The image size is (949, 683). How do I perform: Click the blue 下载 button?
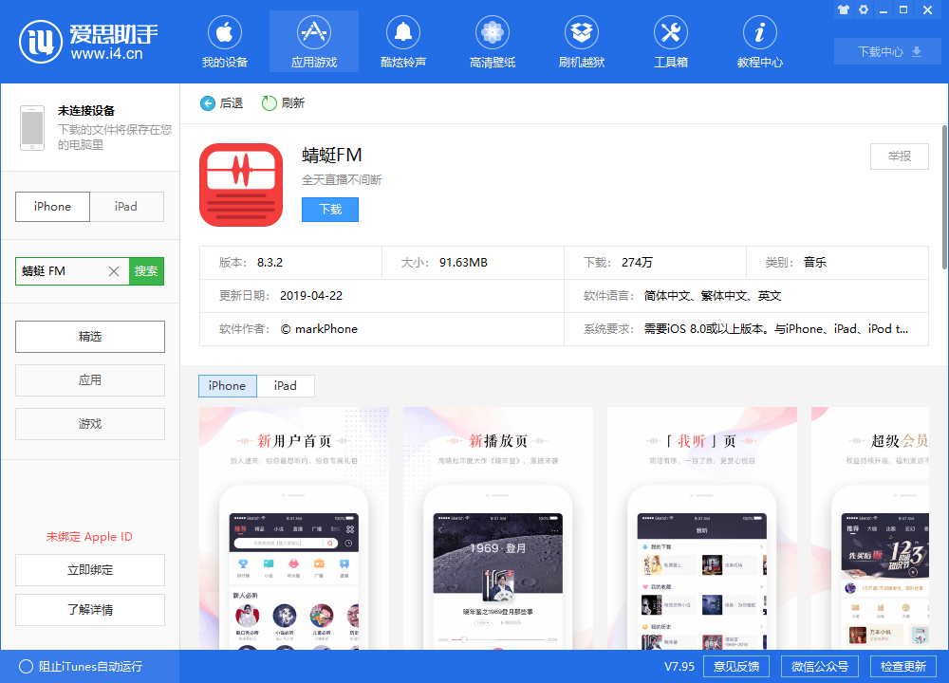click(330, 210)
